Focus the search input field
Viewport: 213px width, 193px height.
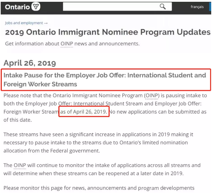(117, 6)
